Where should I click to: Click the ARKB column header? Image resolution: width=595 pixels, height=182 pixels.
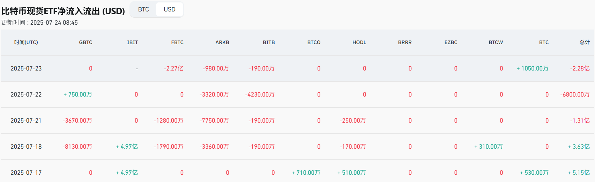(222, 42)
